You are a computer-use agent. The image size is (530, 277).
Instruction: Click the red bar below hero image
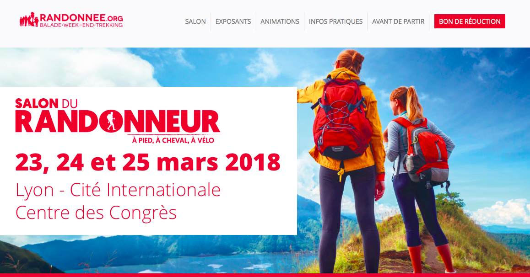[265, 275]
